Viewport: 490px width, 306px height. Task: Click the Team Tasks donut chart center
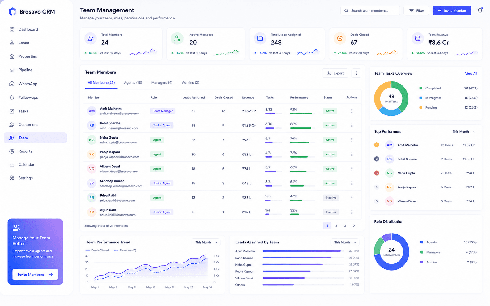[391, 98]
